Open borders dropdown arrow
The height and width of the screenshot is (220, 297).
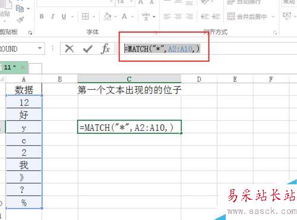94,17
